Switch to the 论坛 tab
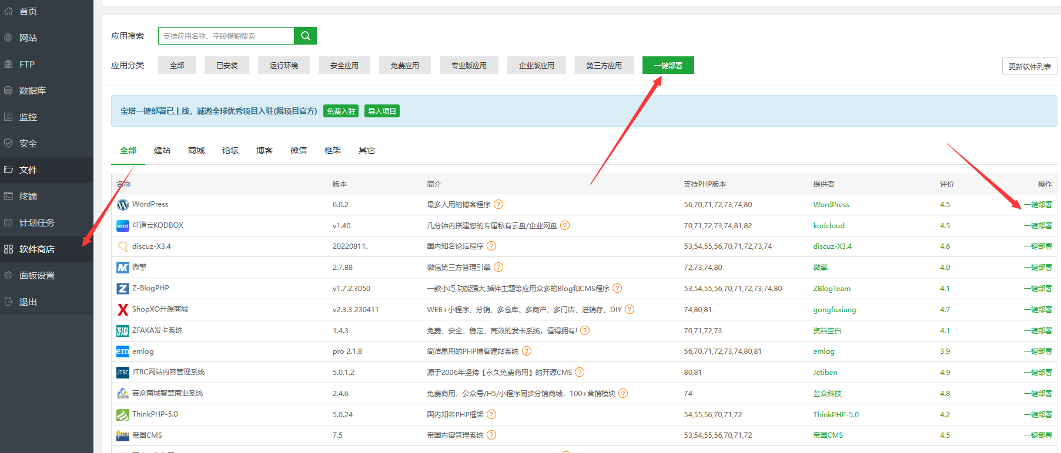This screenshot has height=453, width=1061. click(x=230, y=150)
